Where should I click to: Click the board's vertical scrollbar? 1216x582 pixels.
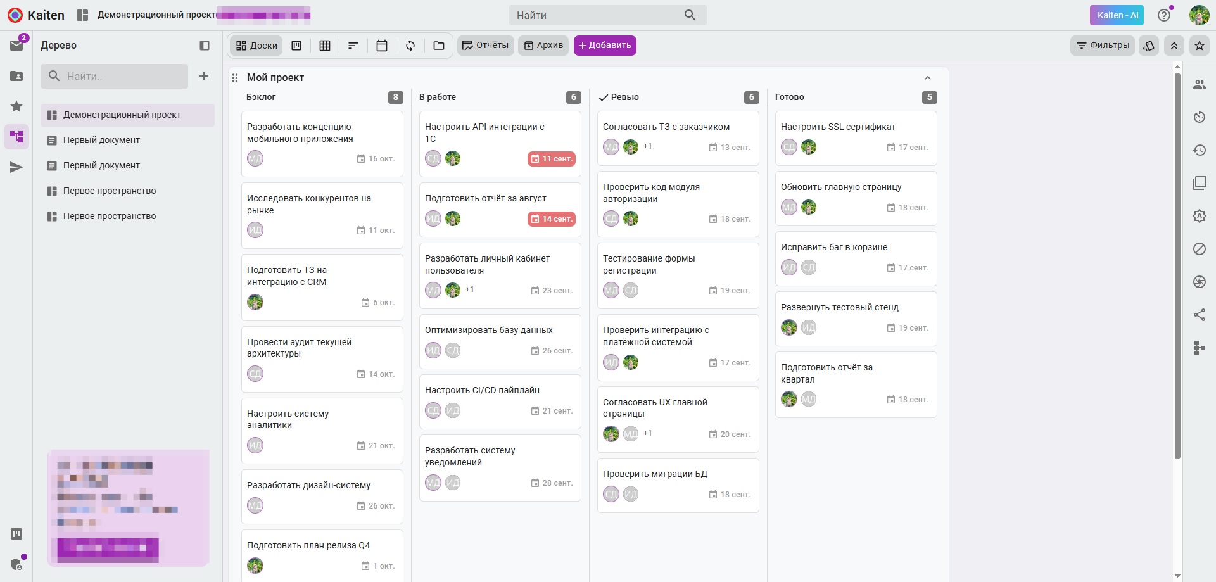(x=1177, y=266)
